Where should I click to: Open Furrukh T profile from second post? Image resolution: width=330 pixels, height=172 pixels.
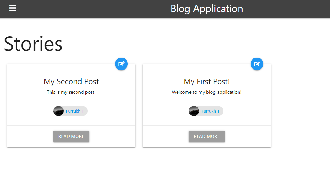pos(75,111)
